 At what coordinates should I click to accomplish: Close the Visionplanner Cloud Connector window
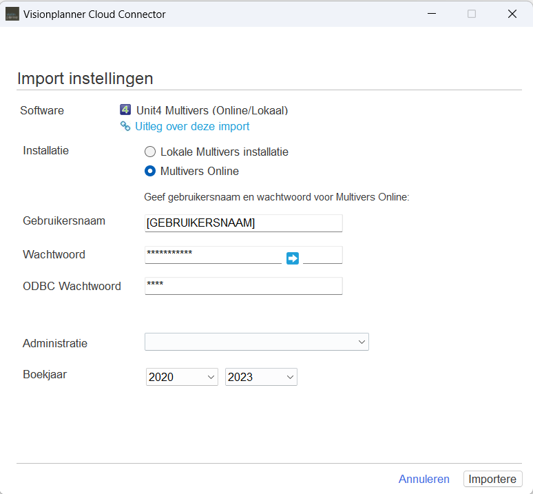(x=512, y=14)
